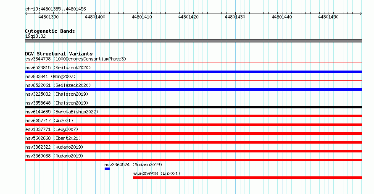Screen dimensions: 374x194
Task: Open variant nsv6523815 (Sedlazeck2020) label
Action: [x=58, y=68]
